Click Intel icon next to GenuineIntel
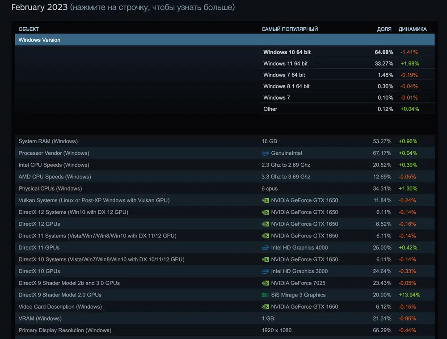 click(265, 153)
